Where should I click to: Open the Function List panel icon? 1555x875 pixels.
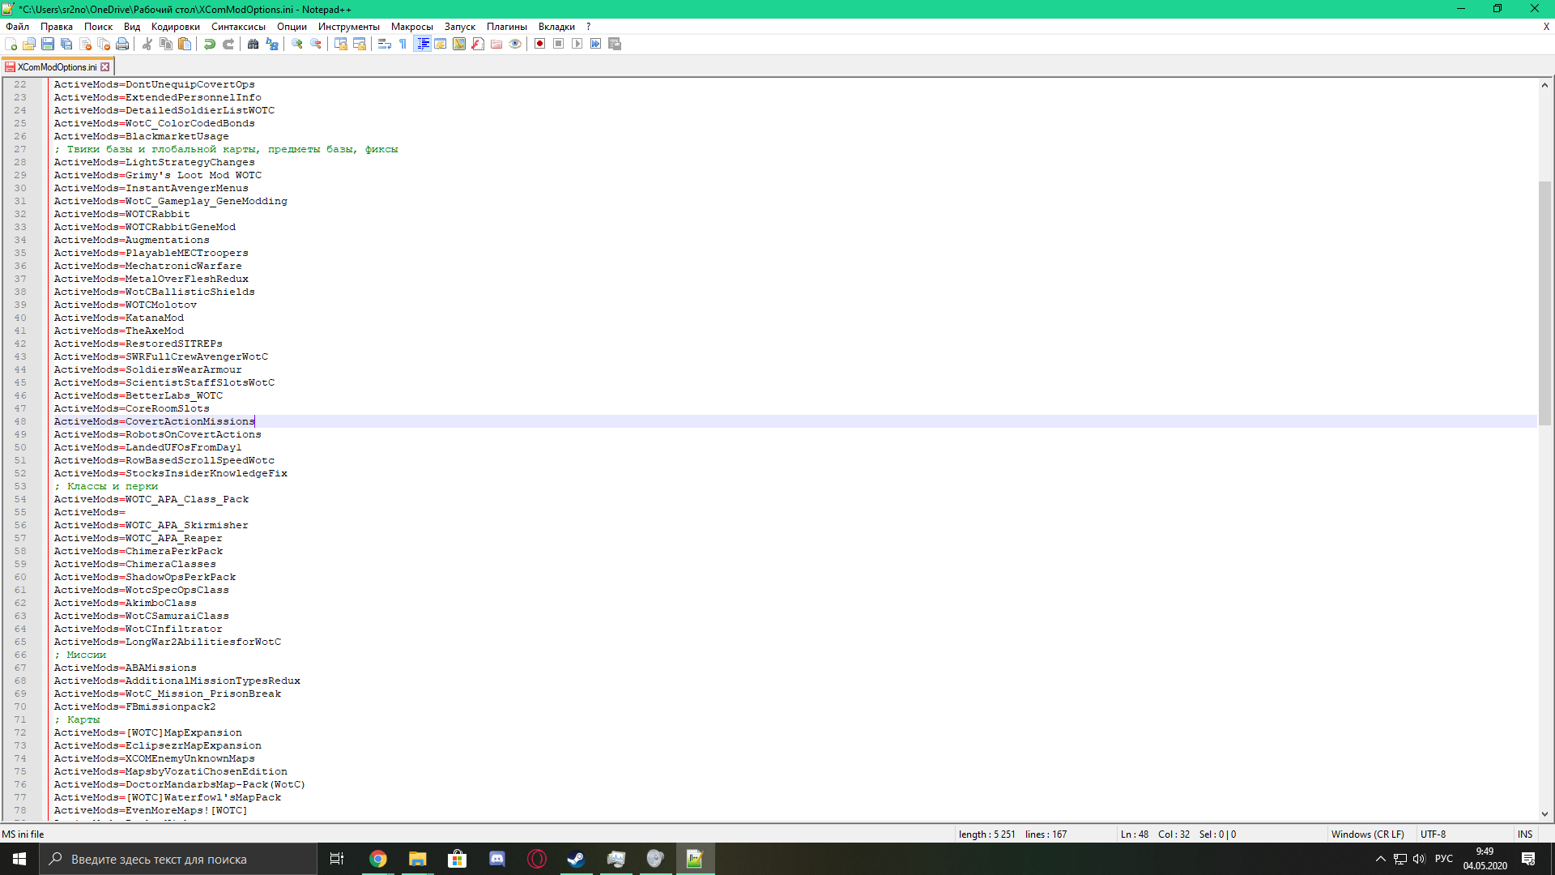tap(478, 44)
